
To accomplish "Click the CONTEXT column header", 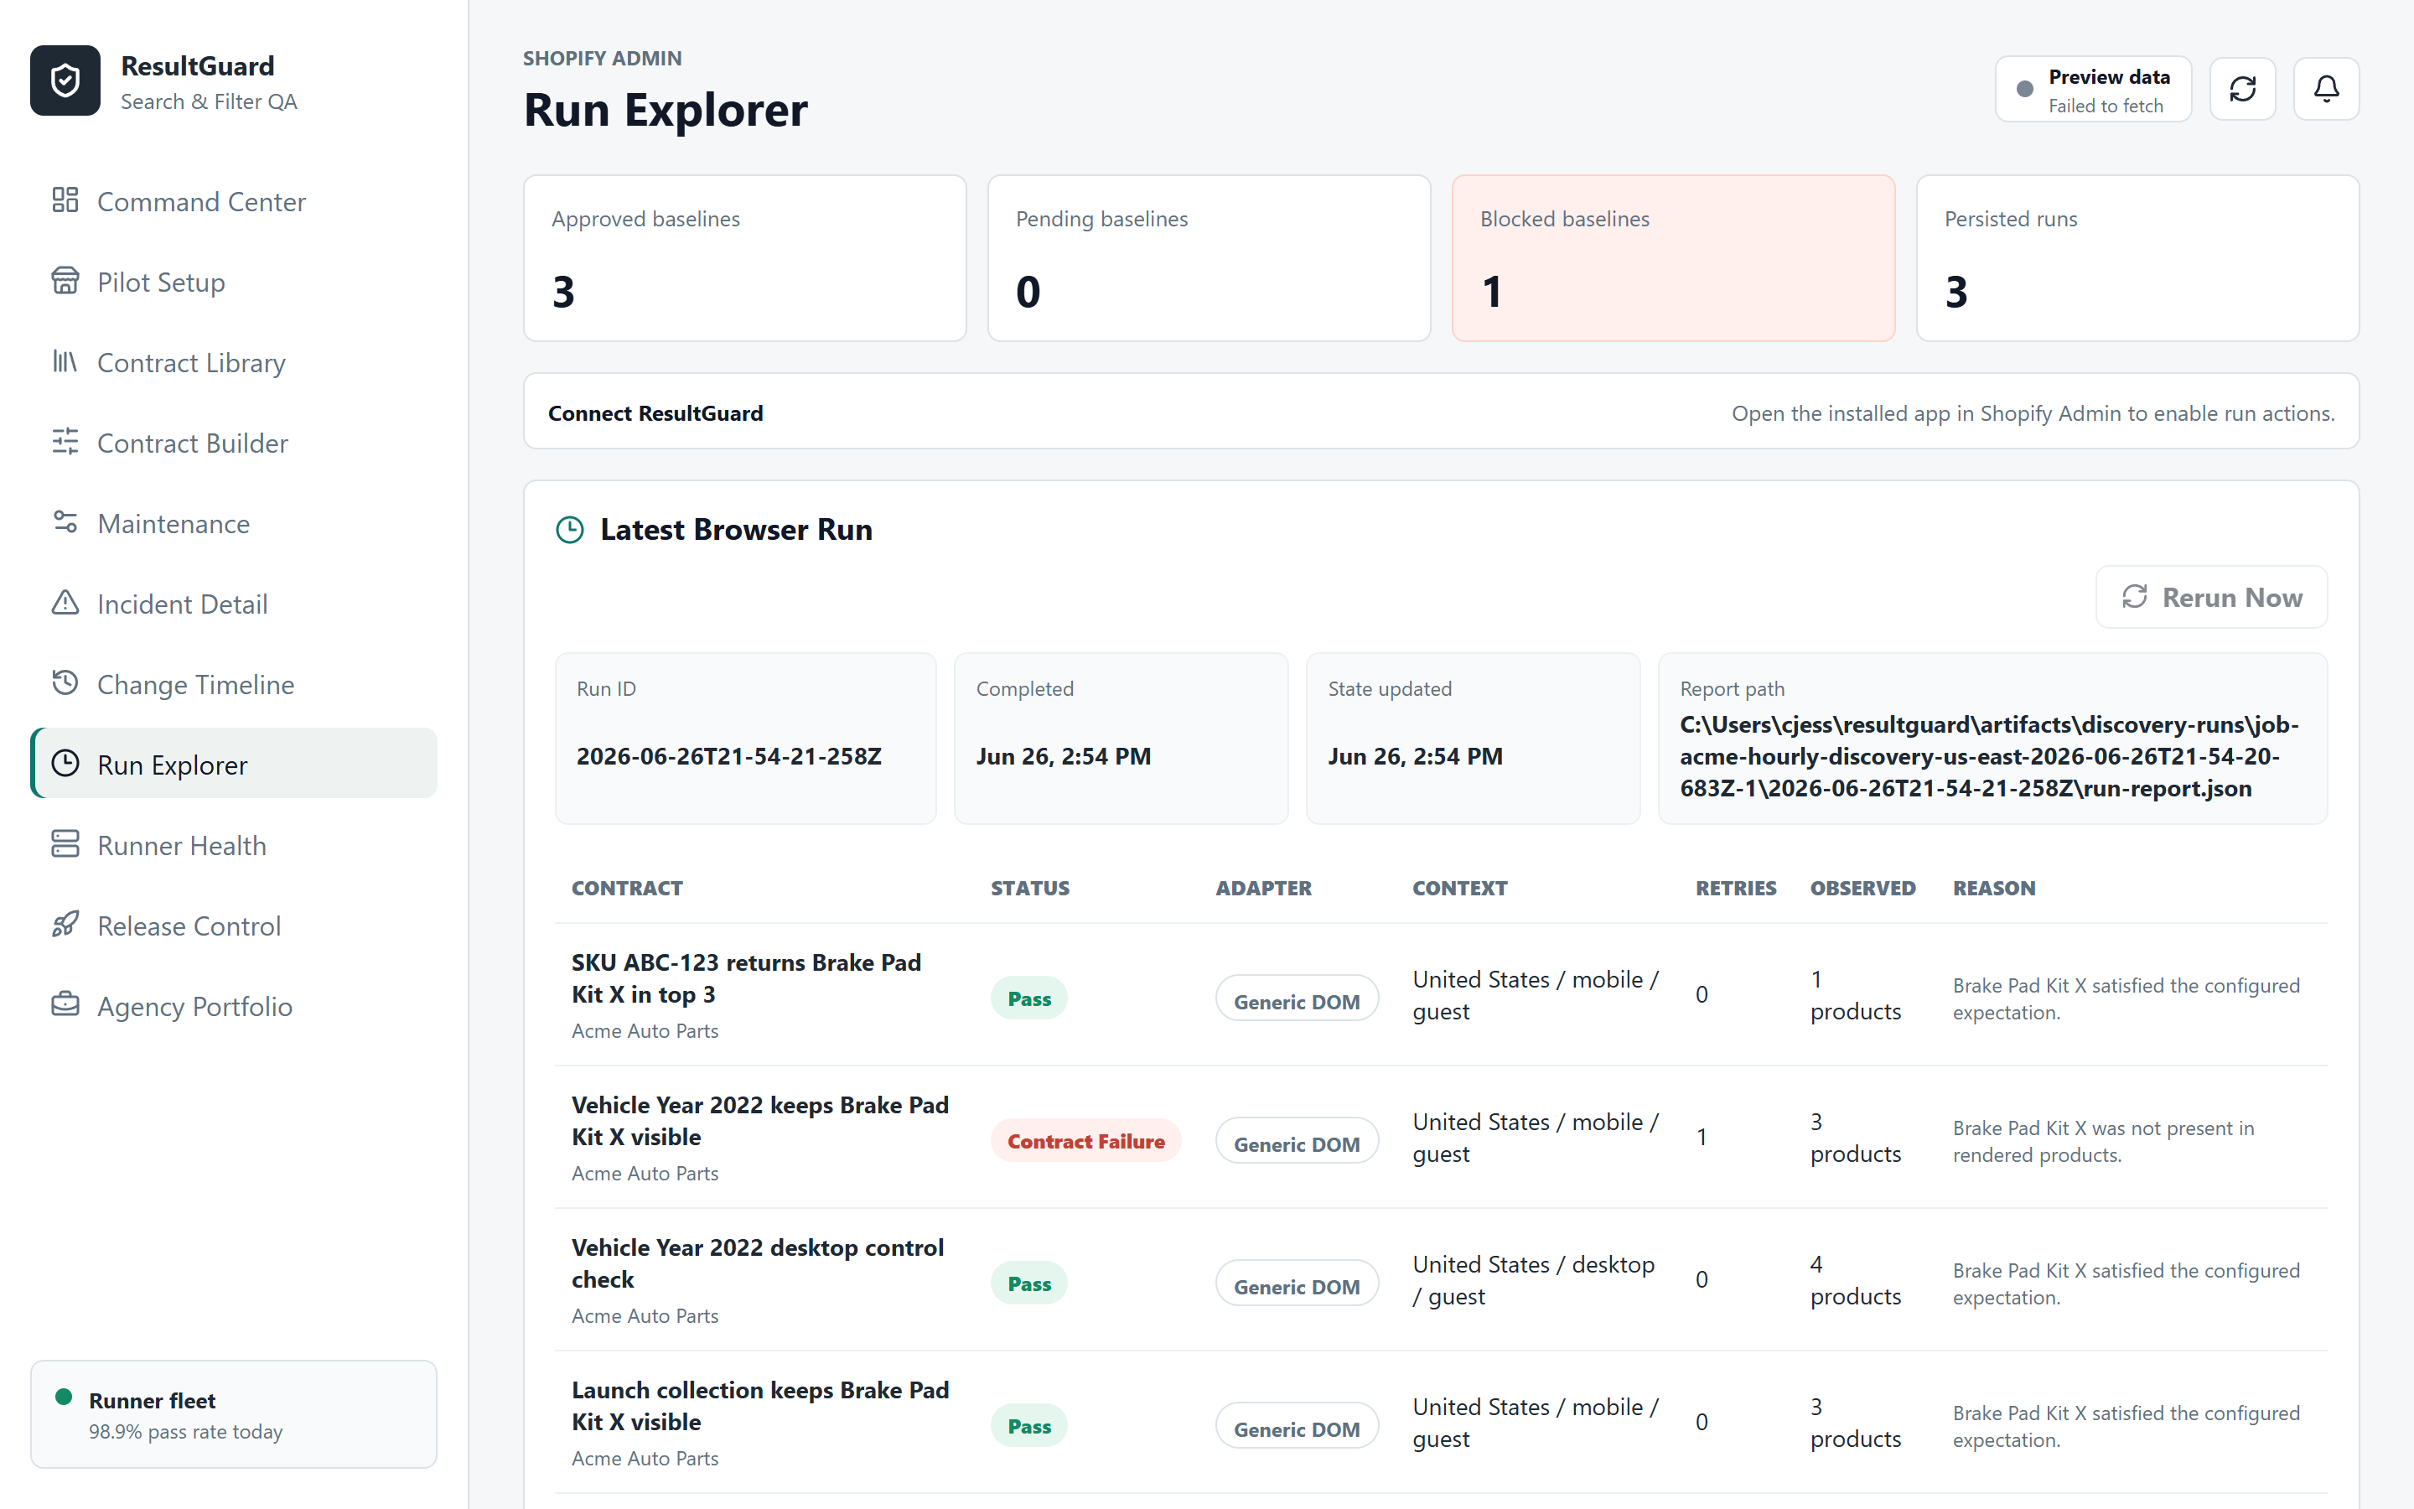I will 1459,887.
